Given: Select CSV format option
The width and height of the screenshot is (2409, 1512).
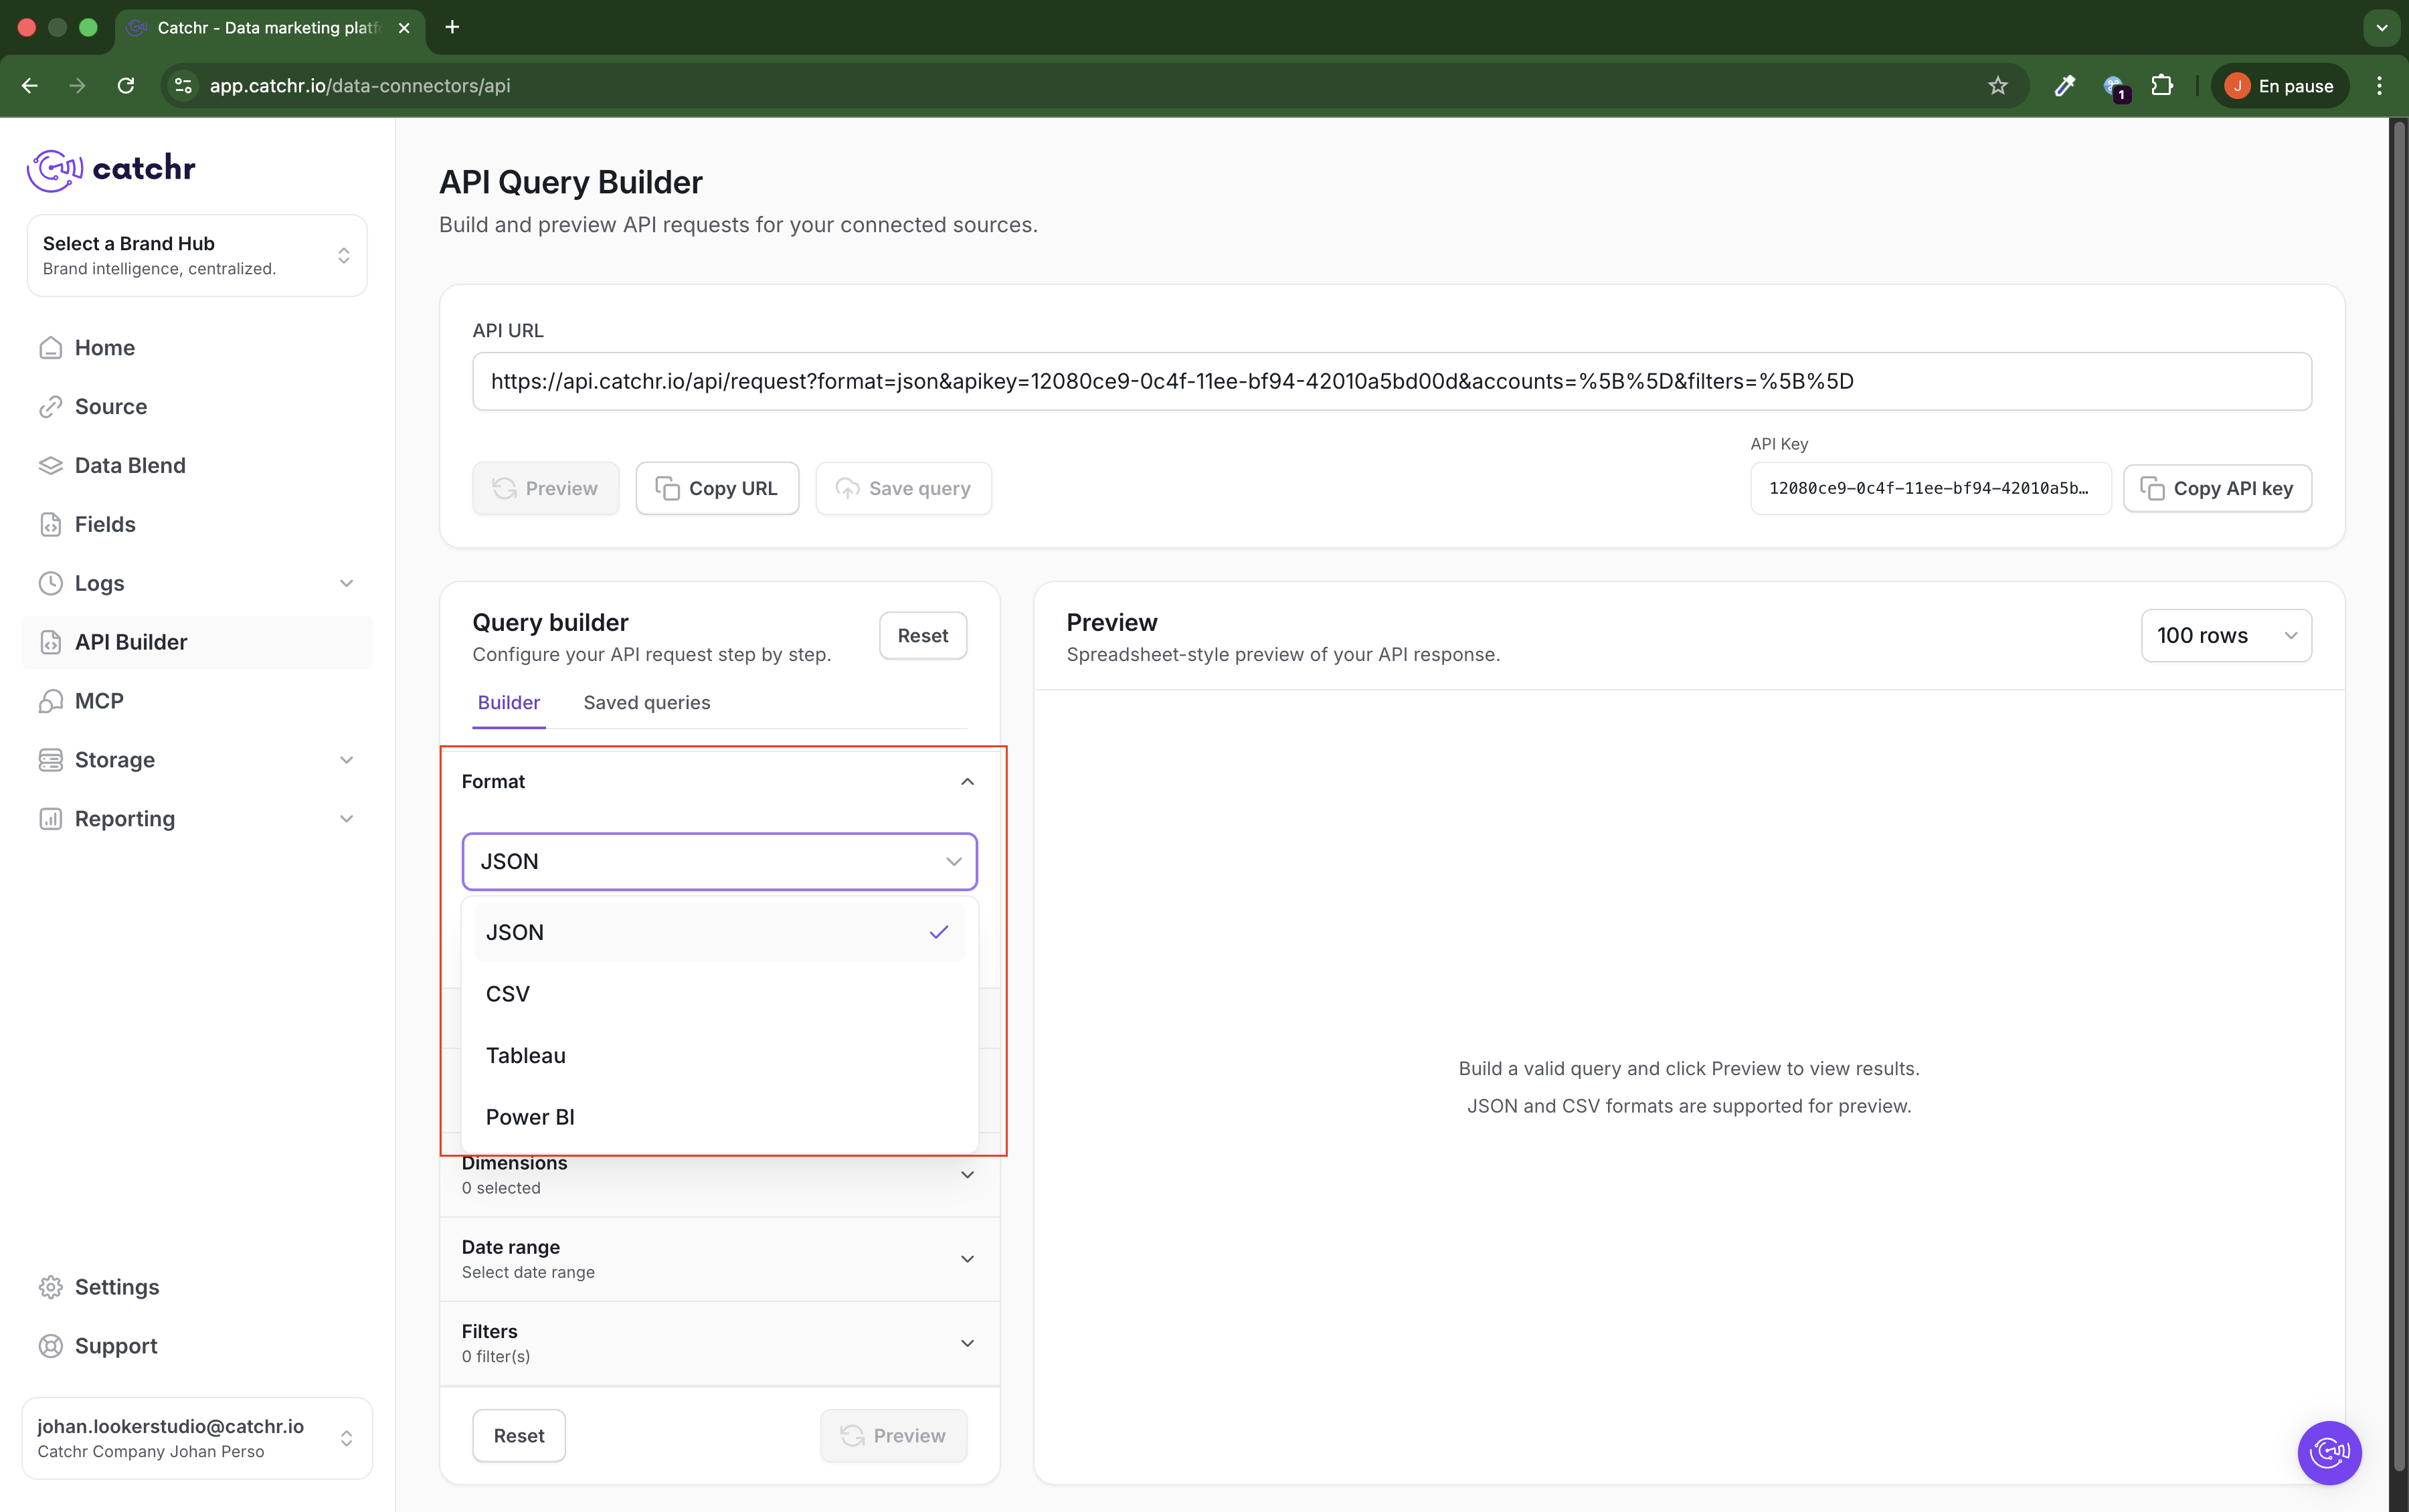Looking at the screenshot, I should click(x=508, y=994).
